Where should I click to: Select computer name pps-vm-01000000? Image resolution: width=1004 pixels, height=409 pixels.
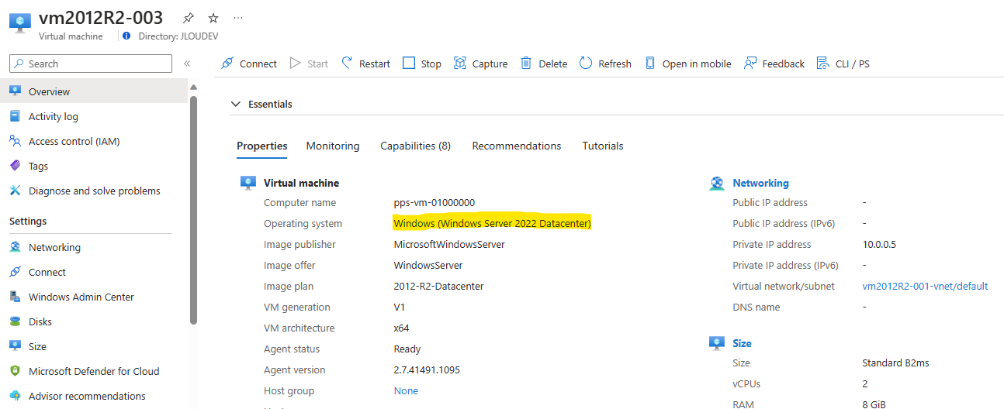tap(434, 202)
